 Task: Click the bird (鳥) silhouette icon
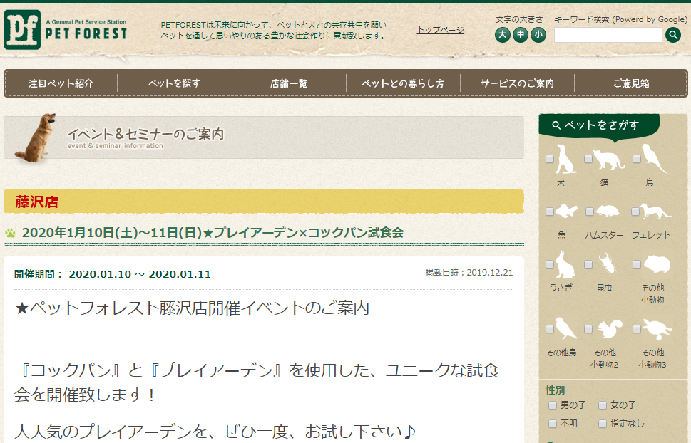point(653,159)
